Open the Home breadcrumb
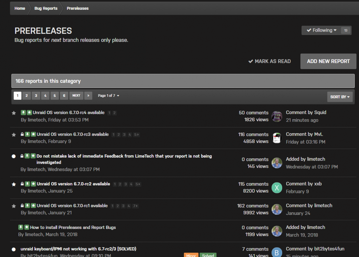359x257 pixels. [20, 8]
